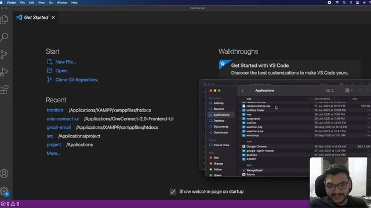Click the warnings count in status bar
Image resolution: width=371 pixels, height=208 pixels.
[x=15, y=204]
